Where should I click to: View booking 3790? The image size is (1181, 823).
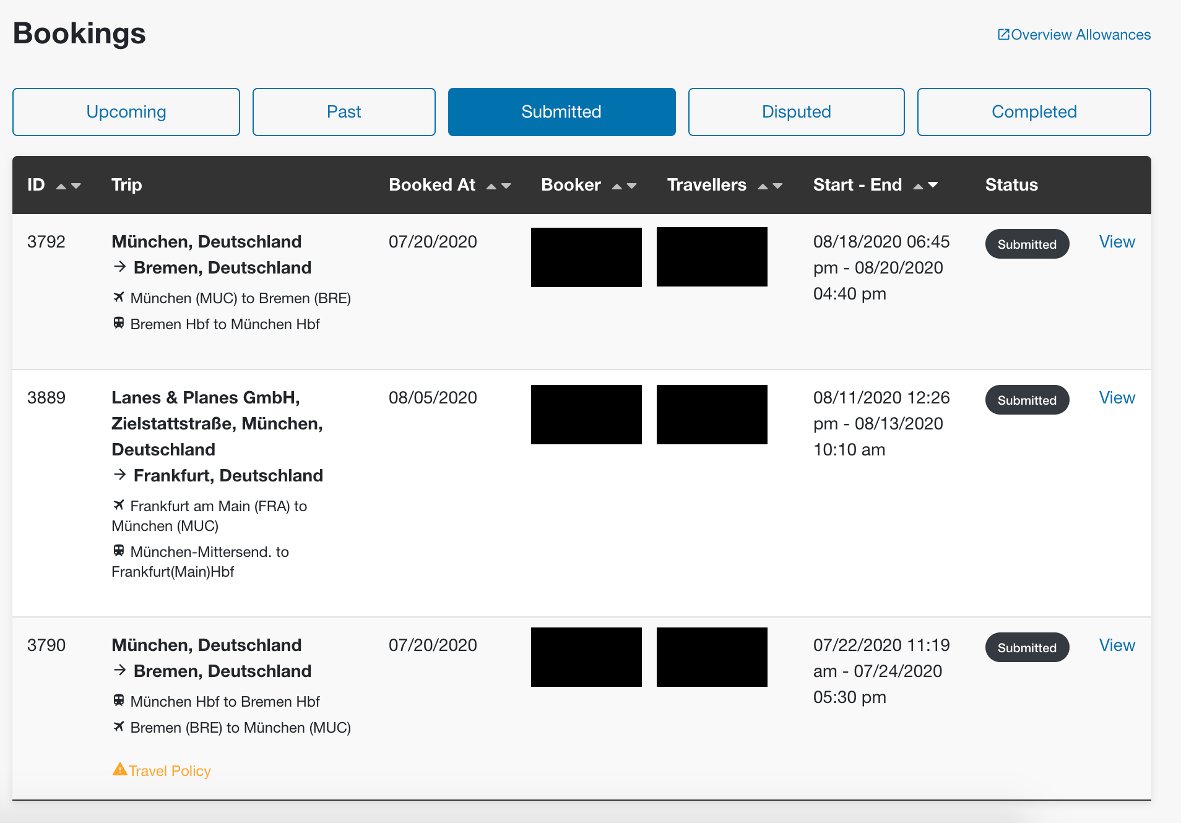1117,645
